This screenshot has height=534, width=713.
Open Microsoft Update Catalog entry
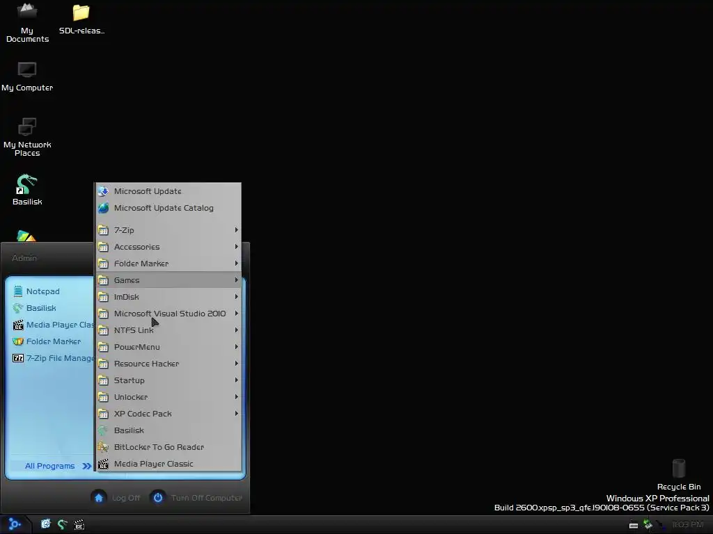(x=169, y=208)
